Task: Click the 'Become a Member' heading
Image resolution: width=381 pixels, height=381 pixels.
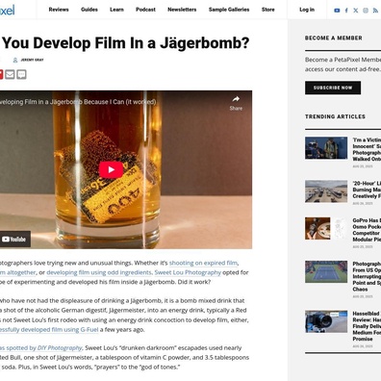Action: pos(334,38)
